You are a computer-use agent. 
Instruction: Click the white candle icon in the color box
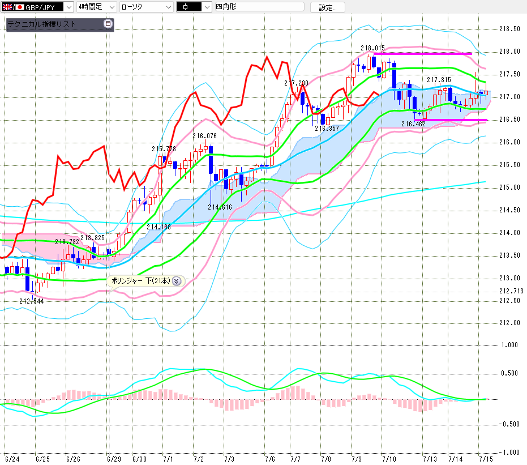pos(186,7)
